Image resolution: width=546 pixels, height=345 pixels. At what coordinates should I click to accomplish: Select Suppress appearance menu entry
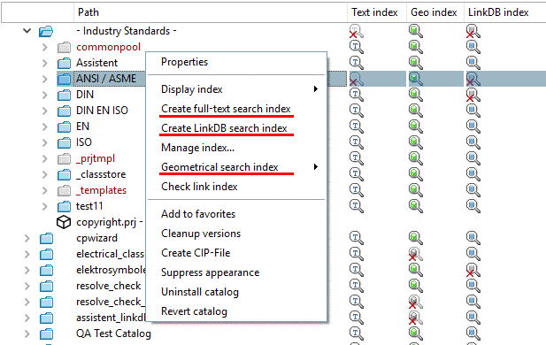210,272
